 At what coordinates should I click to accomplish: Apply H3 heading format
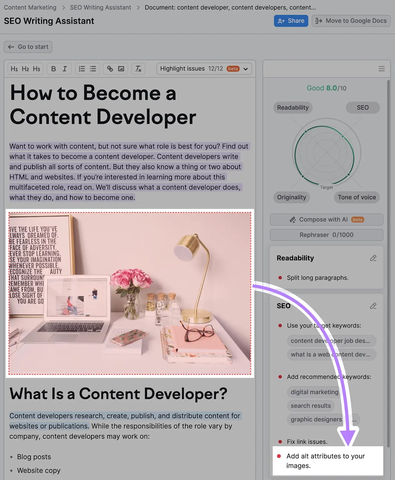point(37,69)
